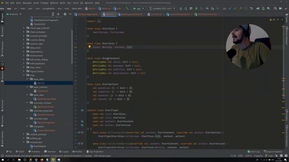Open the Navigate menu
Image resolution: width=289 pixels, height=162 pixels.
[27, 3]
